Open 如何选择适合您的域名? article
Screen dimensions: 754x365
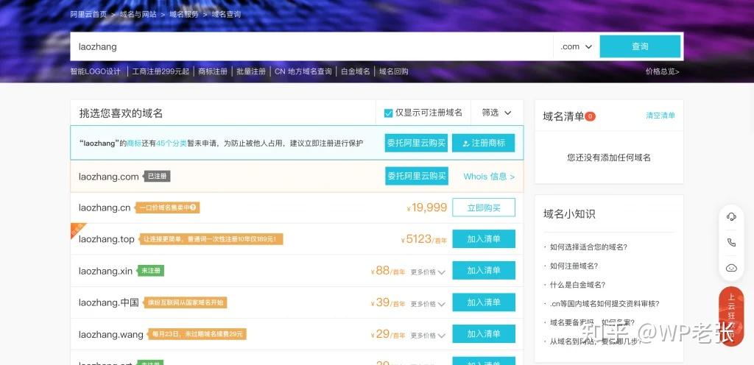tap(588, 247)
